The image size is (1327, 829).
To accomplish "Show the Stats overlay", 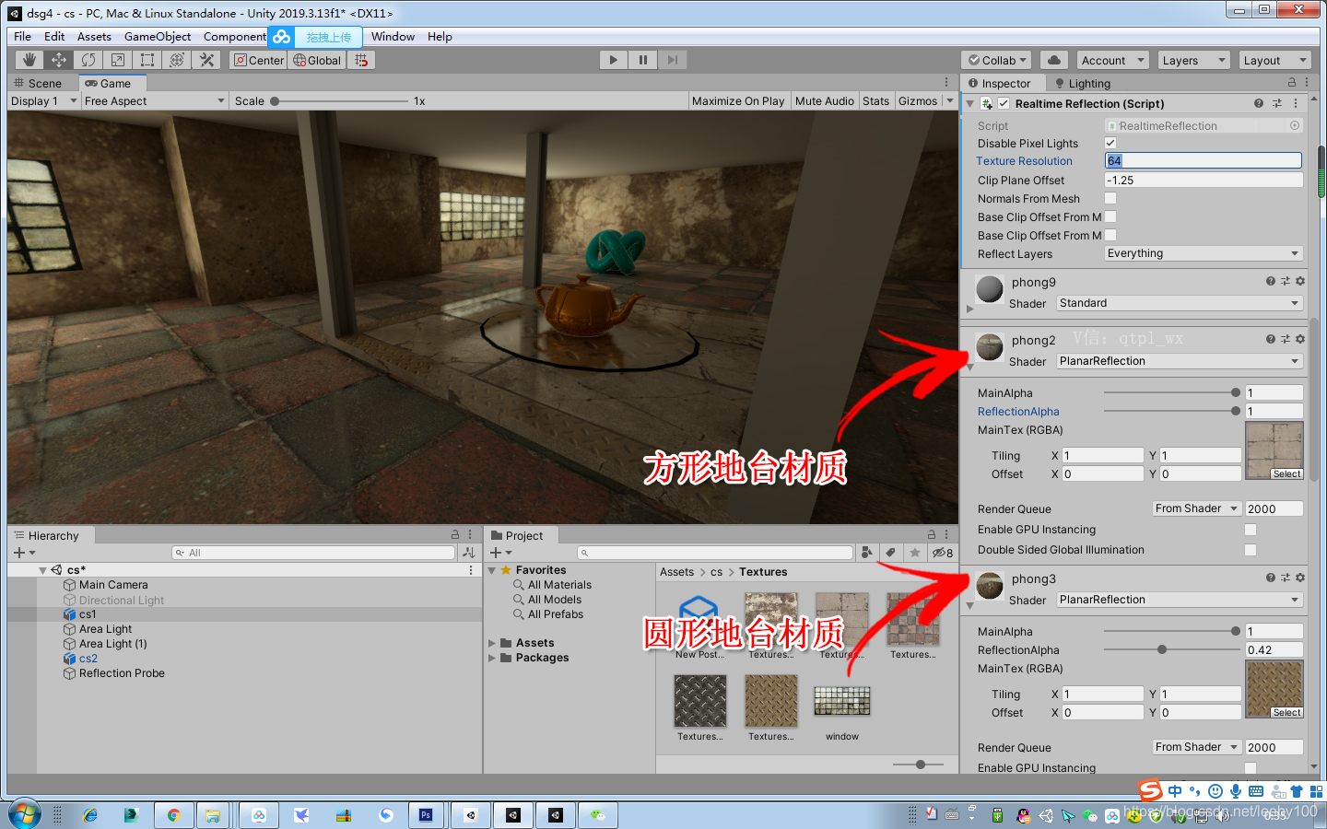I will point(875,100).
